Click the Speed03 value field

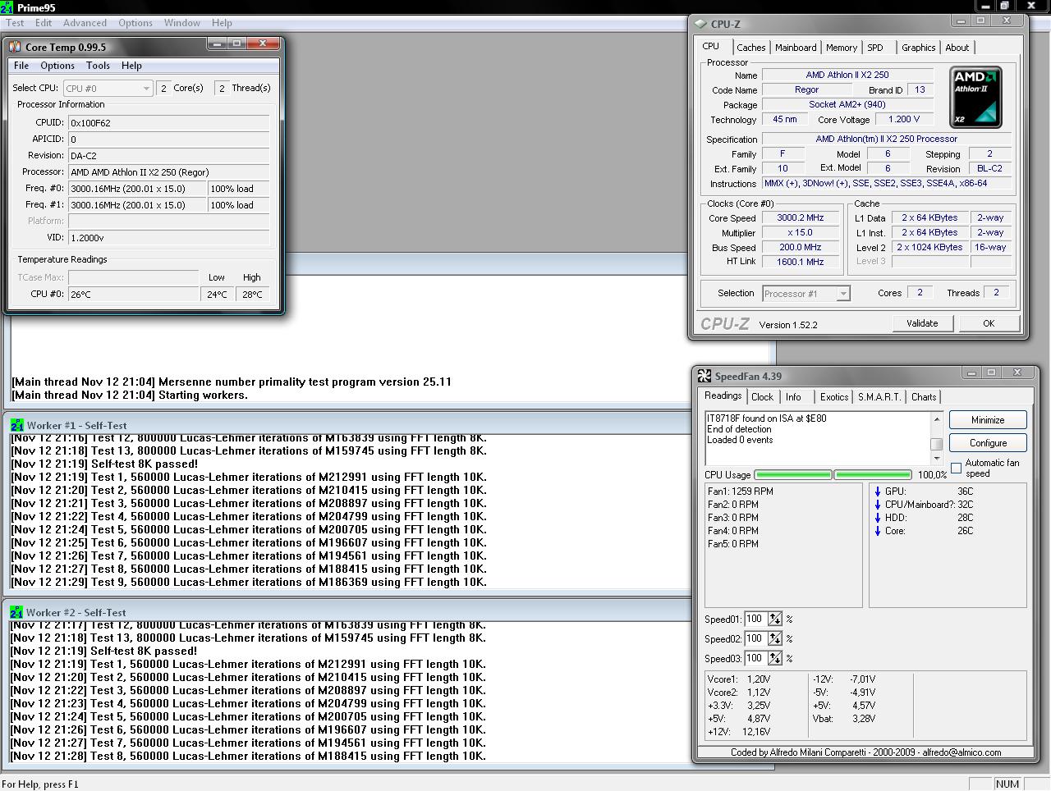[x=755, y=659]
